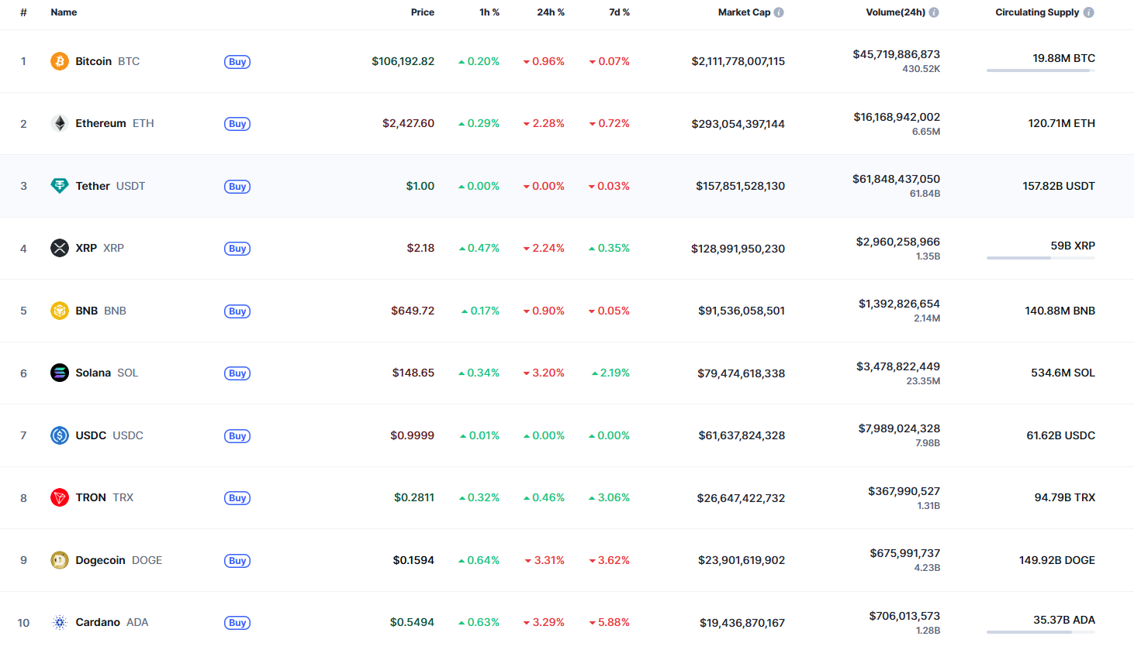
Task: Click XRP's 1h change 0.47%
Action: click(x=479, y=248)
